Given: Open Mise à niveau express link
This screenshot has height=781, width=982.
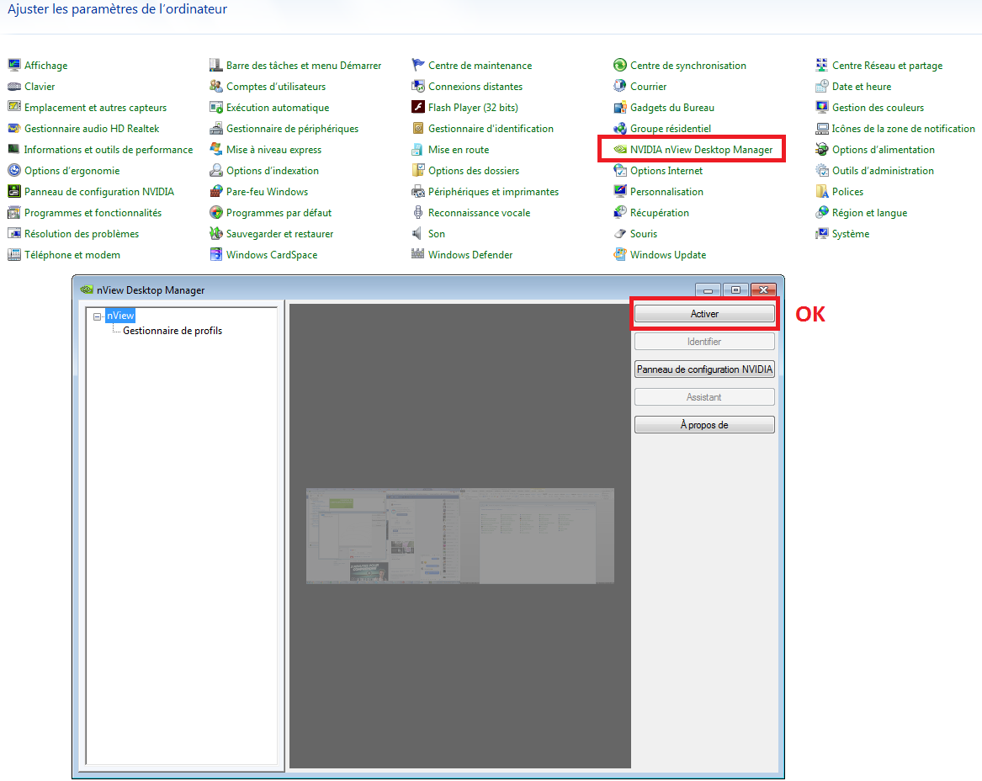Looking at the screenshot, I should coord(273,150).
